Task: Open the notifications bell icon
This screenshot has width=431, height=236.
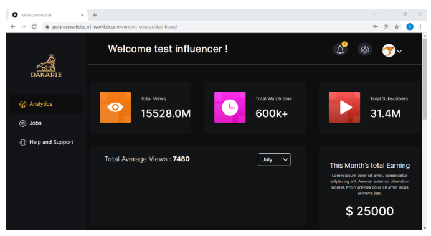Action: [340, 50]
